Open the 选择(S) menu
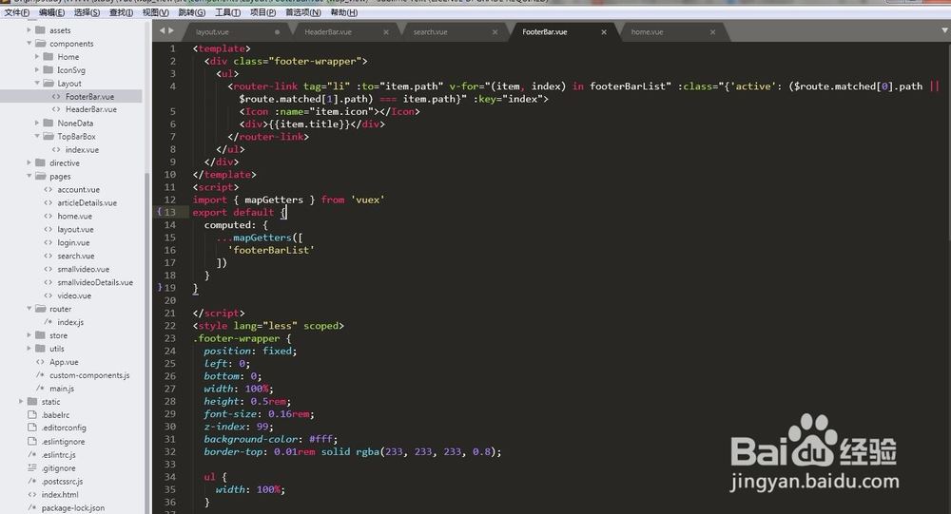This screenshot has height=514, width=951. click(x=87, y=12)
